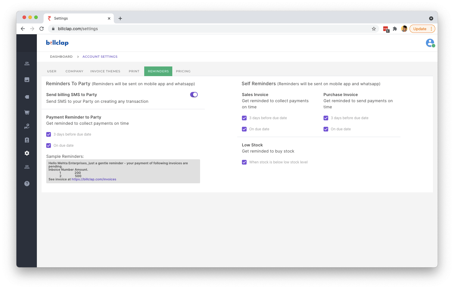Uncheck Purchase Invoice 3 days before due date
Image resolution: width=454 pixels, height=289 pixels.
pos(326,118)
